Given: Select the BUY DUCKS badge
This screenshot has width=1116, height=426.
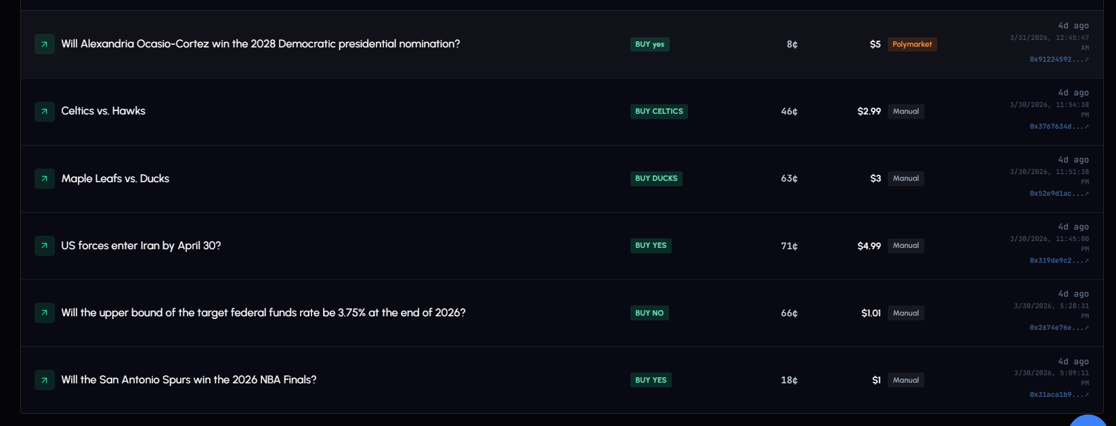Looking at the screenshot, I should pyautogui.click(x=656, y=178).
